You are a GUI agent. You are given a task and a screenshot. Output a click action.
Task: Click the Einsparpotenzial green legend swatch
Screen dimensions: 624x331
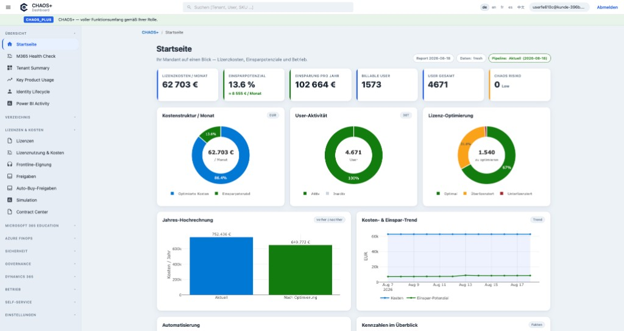point(216,193)
